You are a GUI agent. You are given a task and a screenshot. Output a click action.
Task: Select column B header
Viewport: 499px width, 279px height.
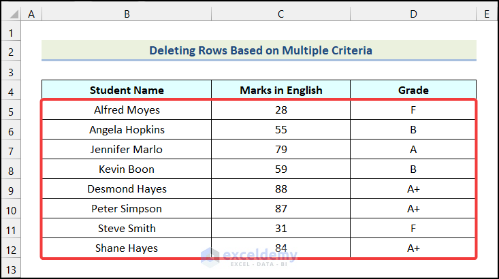coord(127,14)
